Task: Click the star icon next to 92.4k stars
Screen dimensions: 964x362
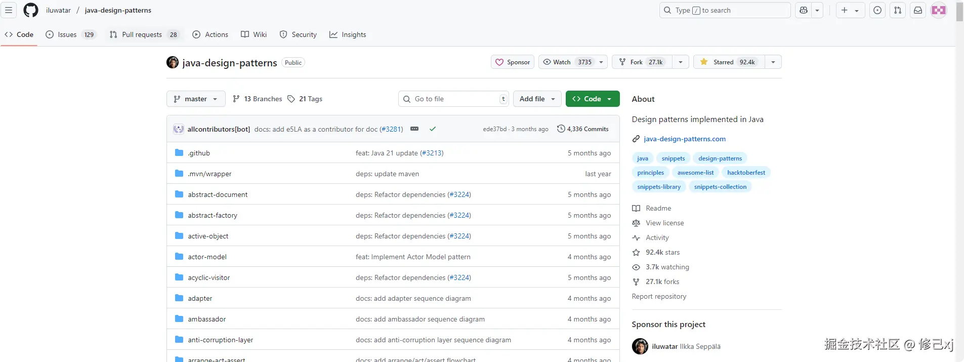Action: pos(636,252)
